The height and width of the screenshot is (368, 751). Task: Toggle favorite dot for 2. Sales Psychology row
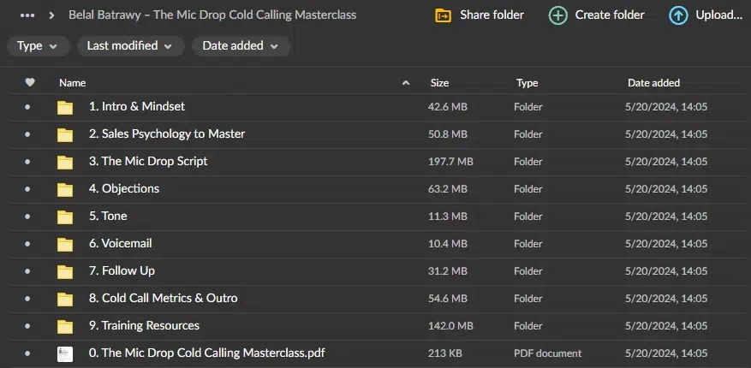click(x=27, y=134)
